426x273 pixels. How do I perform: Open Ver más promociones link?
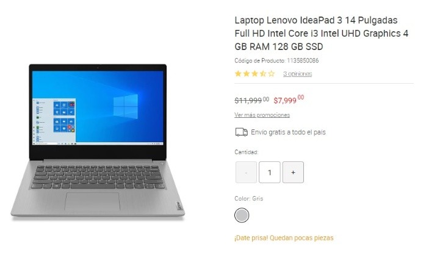click(x=262, y=115)
